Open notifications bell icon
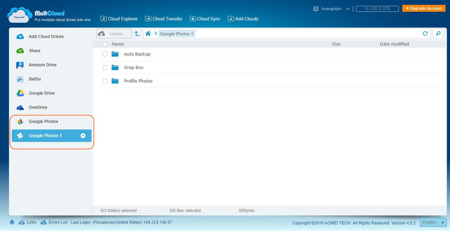The image size is (450, 231). tap(12, 222)
